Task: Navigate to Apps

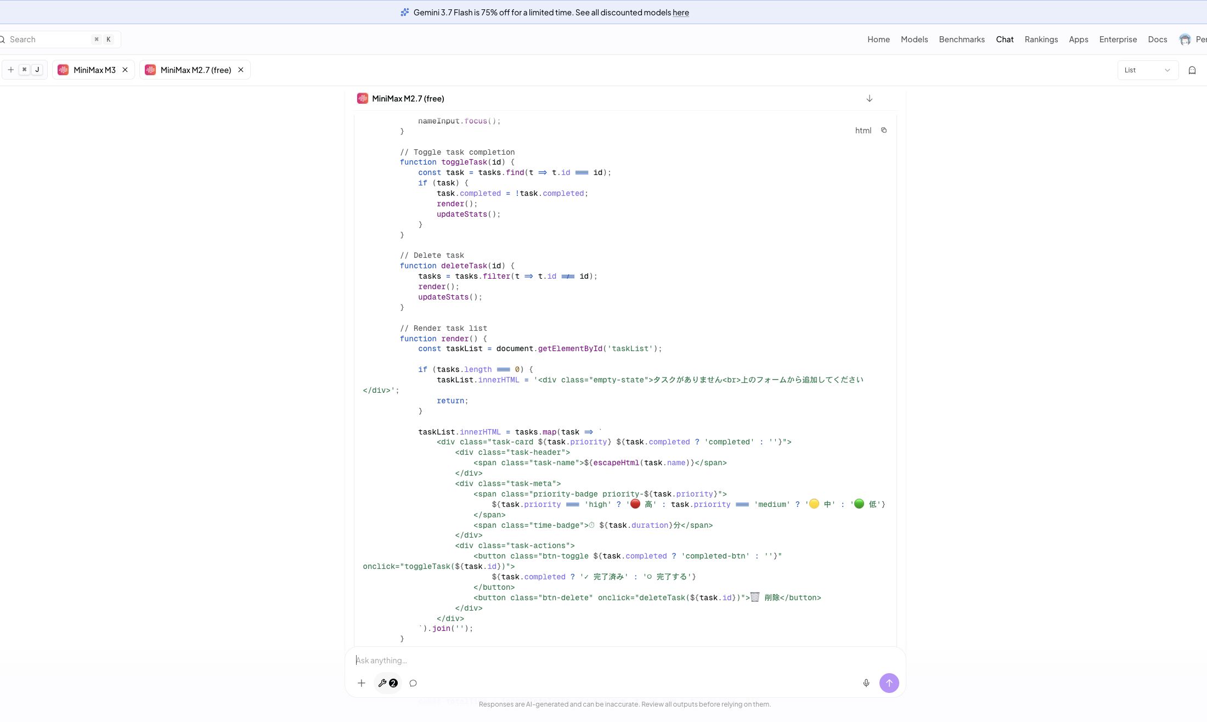Action: [x=1078, y=40]
